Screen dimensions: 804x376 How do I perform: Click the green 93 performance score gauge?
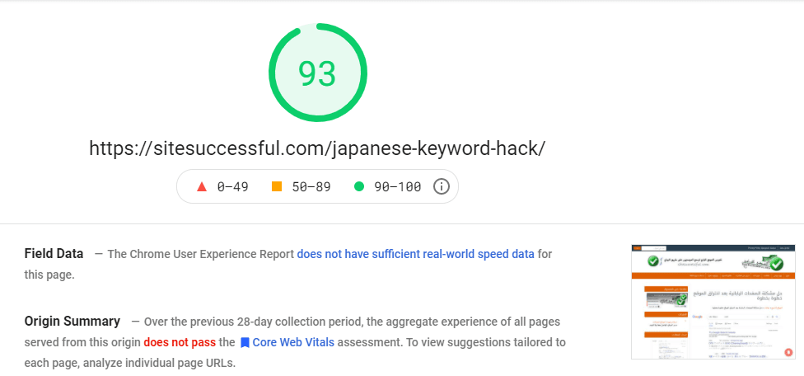(x=317, y=73)
